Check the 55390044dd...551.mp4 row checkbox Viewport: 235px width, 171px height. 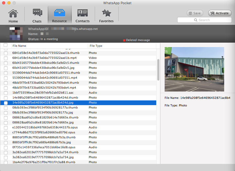(x=6, y=78)
